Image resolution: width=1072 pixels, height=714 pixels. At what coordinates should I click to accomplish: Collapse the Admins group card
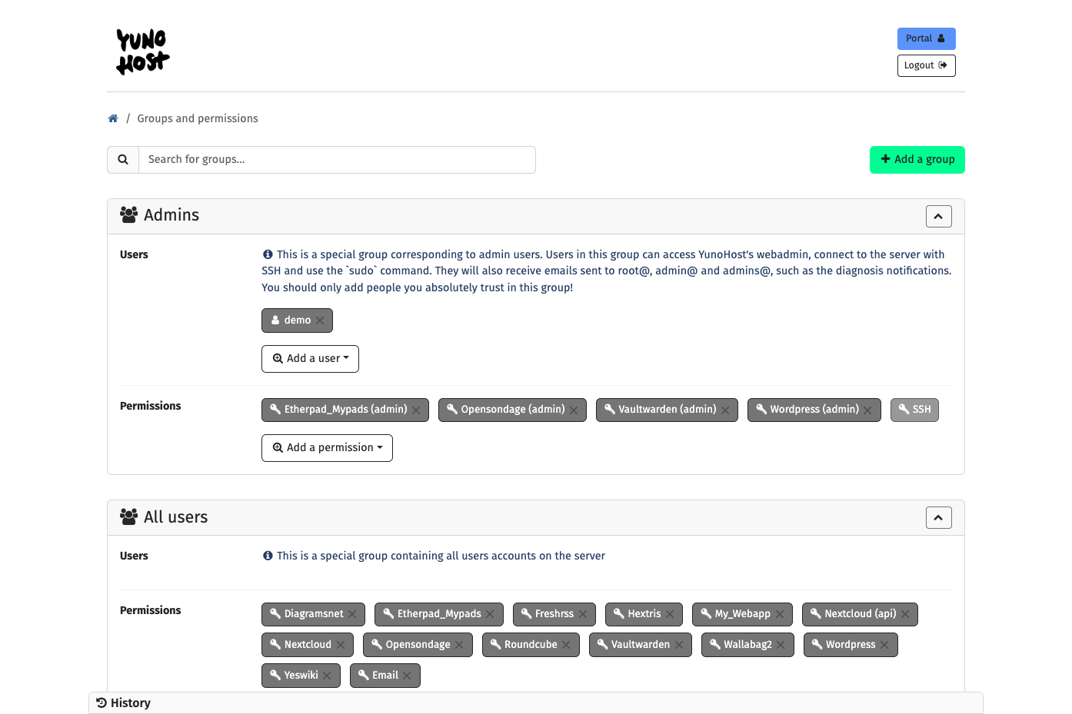(938, 217)
